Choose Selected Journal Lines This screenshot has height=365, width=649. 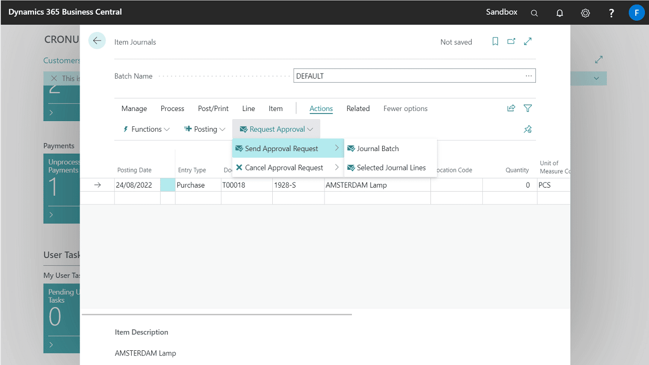pyautogui.click(x=390, y=168)
